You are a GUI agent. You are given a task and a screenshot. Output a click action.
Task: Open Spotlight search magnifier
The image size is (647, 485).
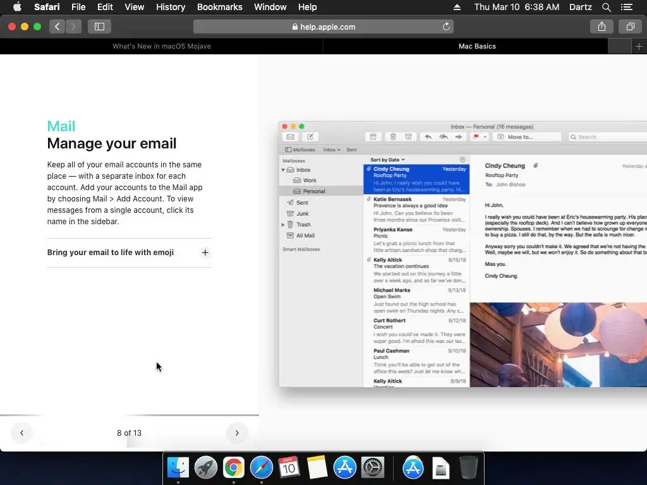pyautogui.click(x=606, y=7)
